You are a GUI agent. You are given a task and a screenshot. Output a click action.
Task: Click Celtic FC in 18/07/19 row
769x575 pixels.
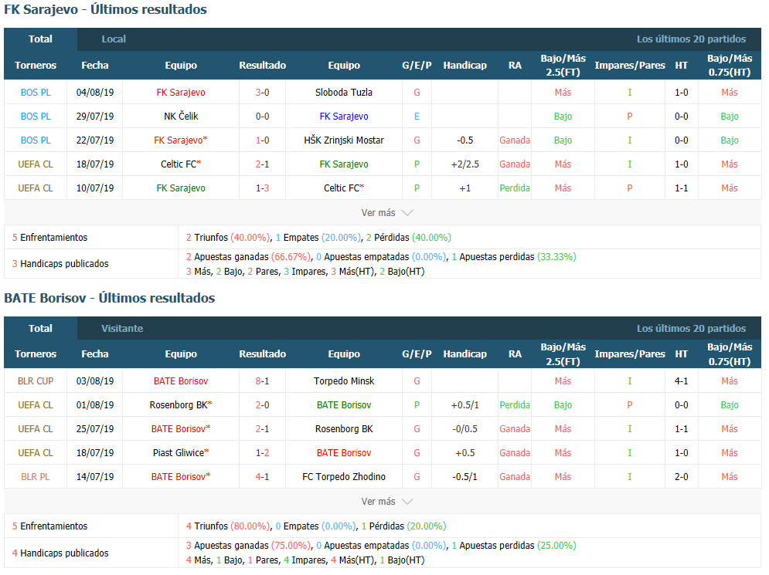tap(181, 164)
